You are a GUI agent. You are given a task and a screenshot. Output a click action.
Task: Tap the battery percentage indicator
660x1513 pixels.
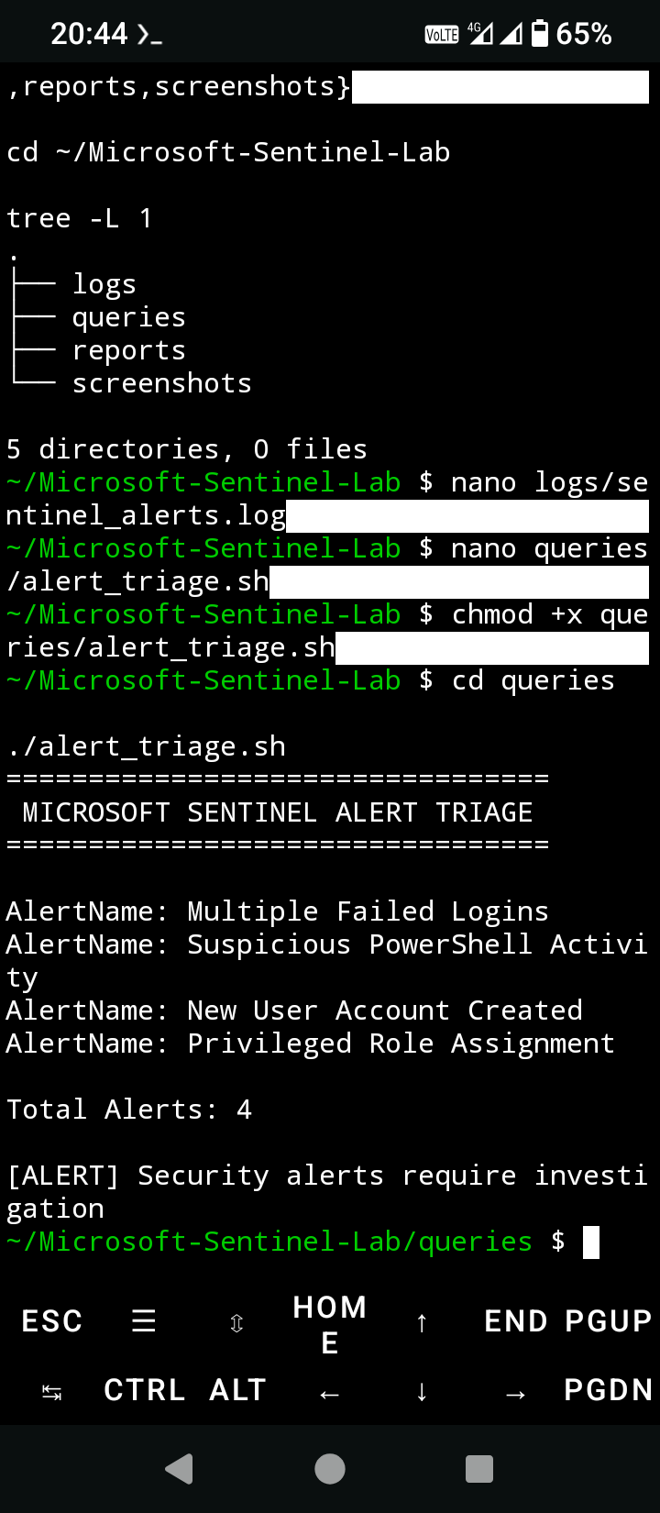pyautogui.click(x=584, y=34)
